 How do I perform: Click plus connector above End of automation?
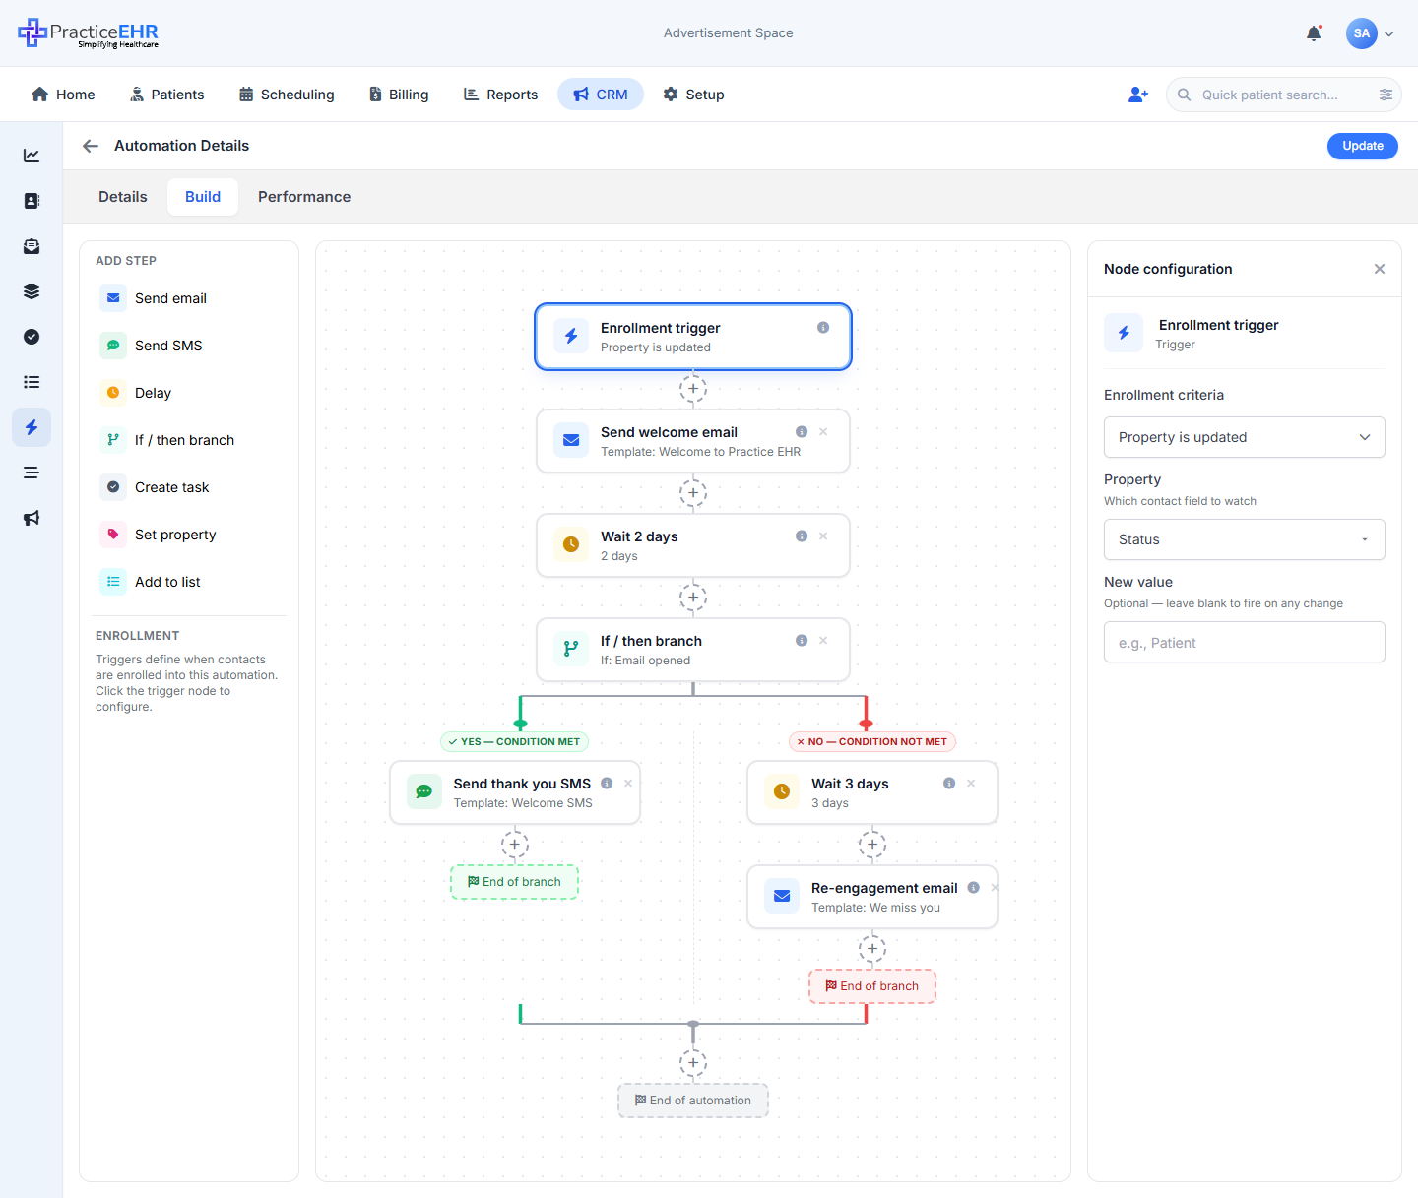693,1063
